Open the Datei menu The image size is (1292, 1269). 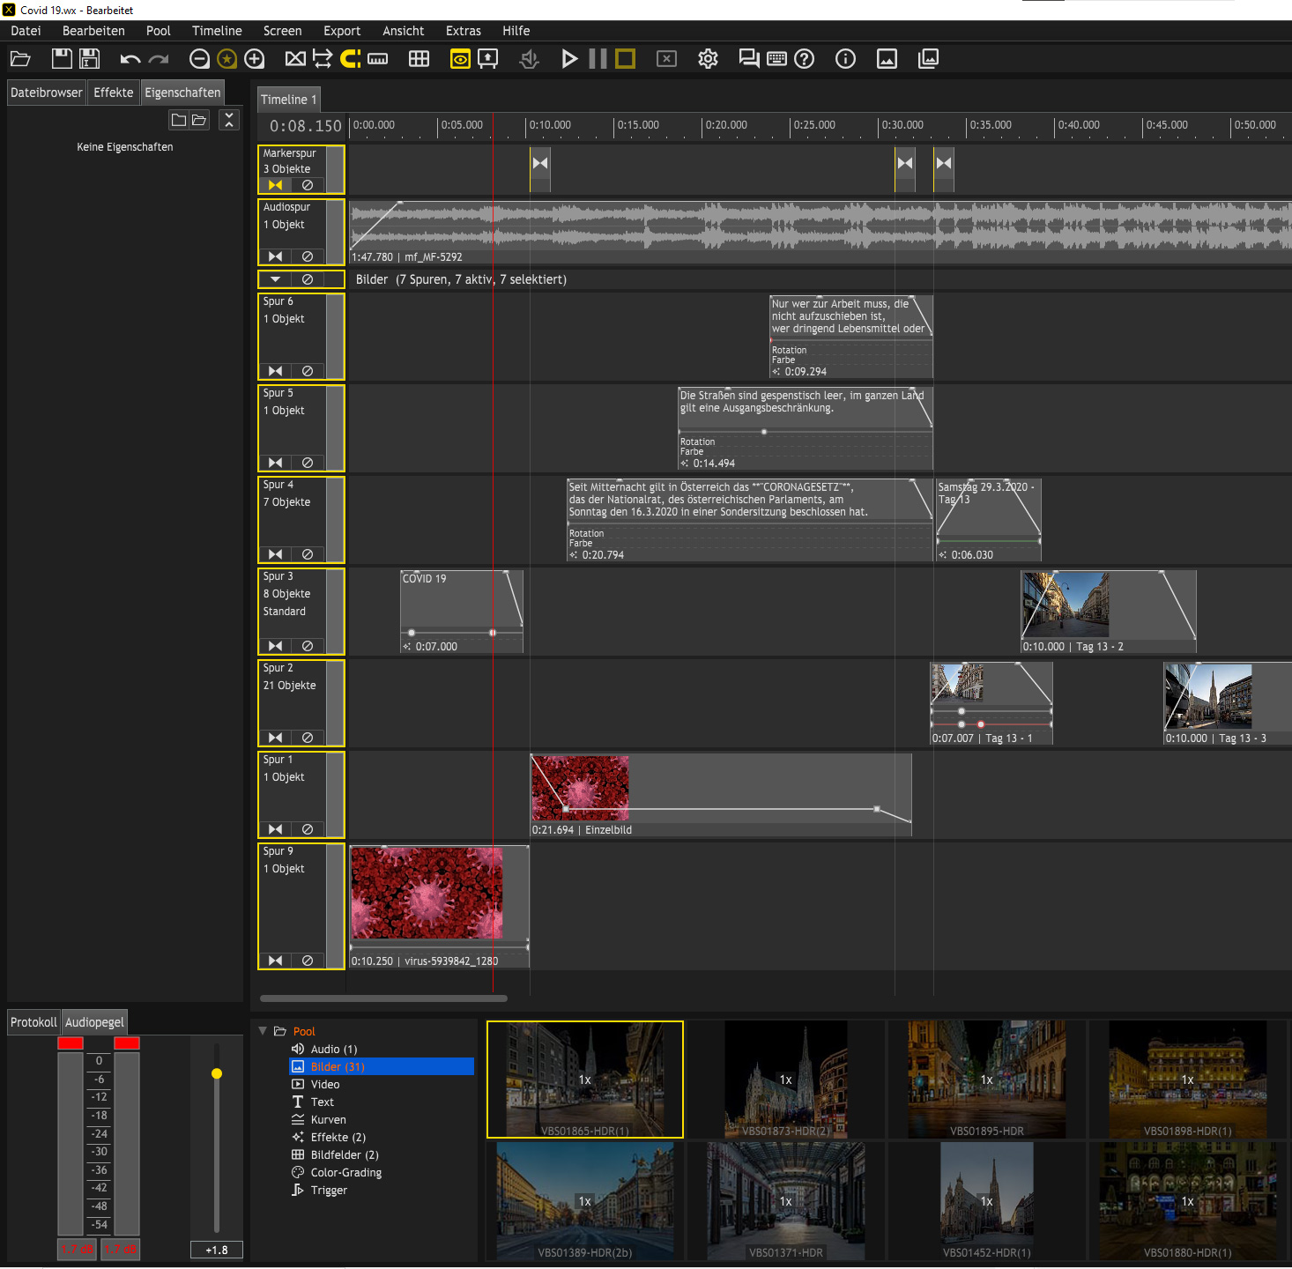pyautogui.click(x=26, y=31)
